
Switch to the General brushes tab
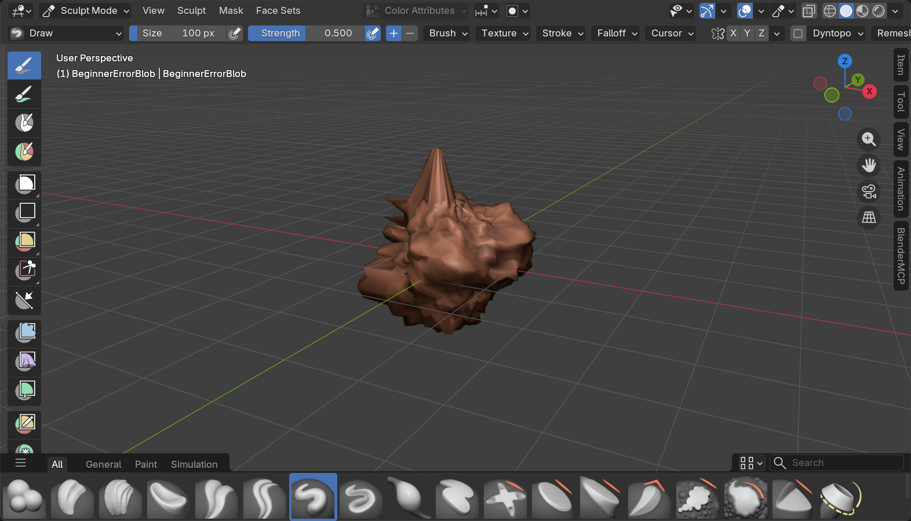104,464
